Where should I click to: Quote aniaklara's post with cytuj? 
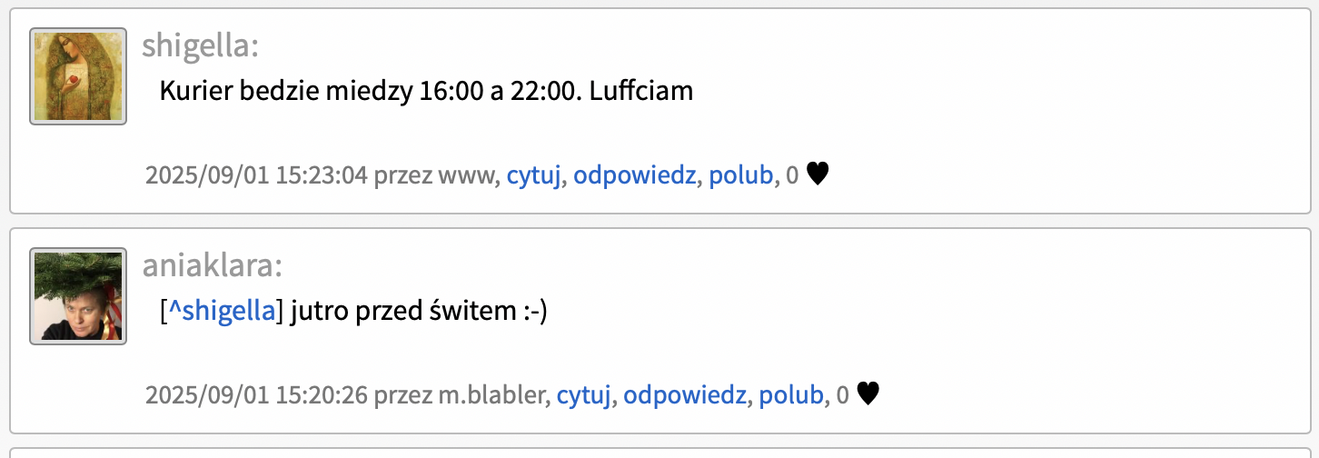coord(583,394)
